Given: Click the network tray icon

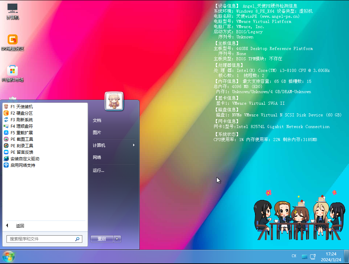Looking at the screenshot, I should coord(313,256).
